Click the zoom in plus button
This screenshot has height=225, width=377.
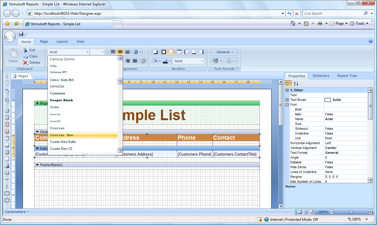370,212
